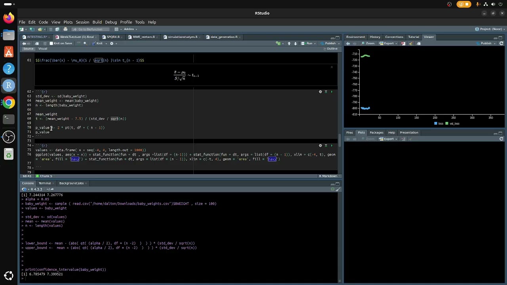
Task: Open chunk options gear at line 62
Action: pos(320,92)
